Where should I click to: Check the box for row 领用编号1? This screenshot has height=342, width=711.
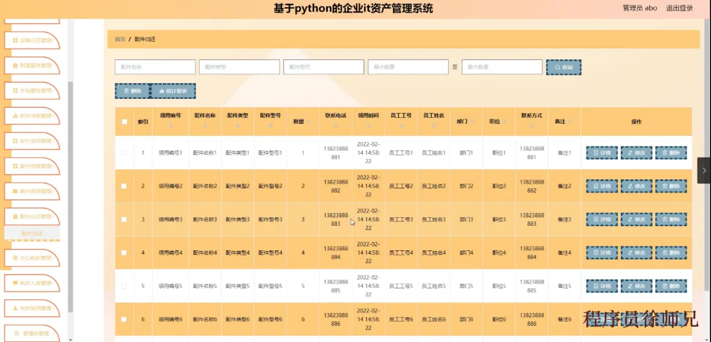click(124, 153)
